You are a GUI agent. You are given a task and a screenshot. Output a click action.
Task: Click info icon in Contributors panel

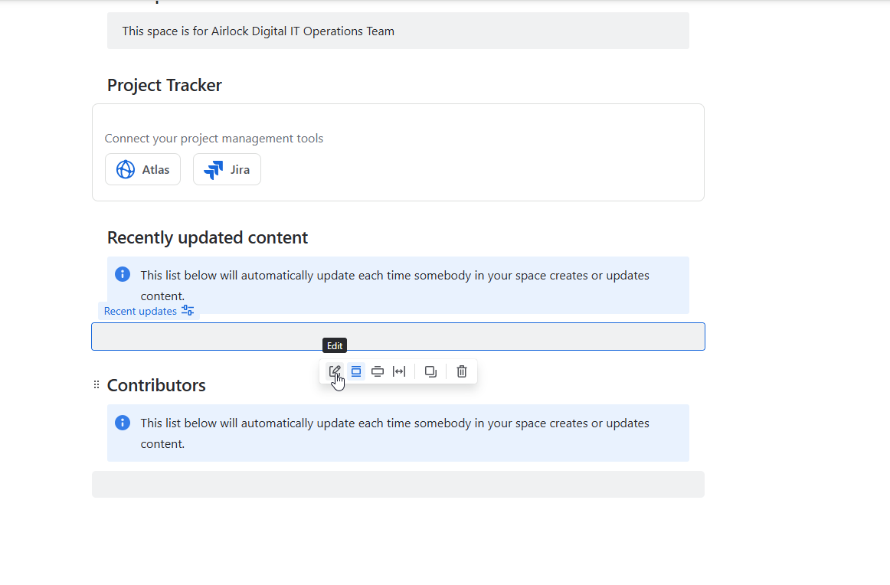tap(123, 423)
